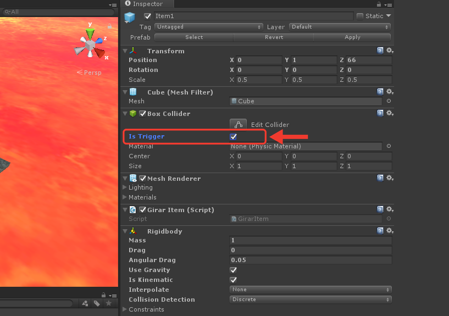Enable the Static checkbox
Viewport: 449px width, 316px height.
(x=360, y=16)
